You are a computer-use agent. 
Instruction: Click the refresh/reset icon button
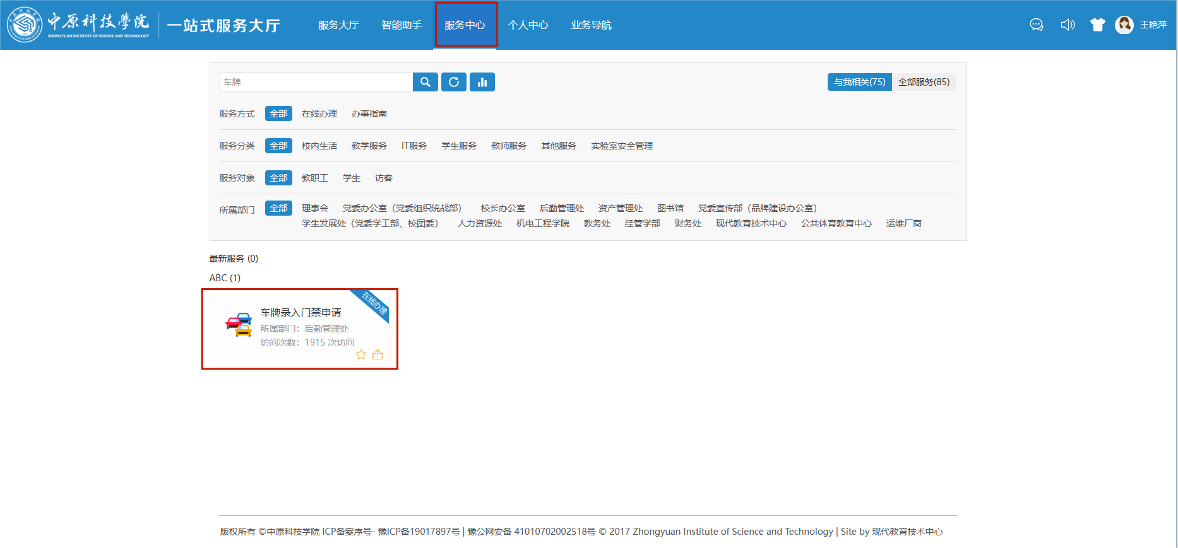(x=453, y=82)
